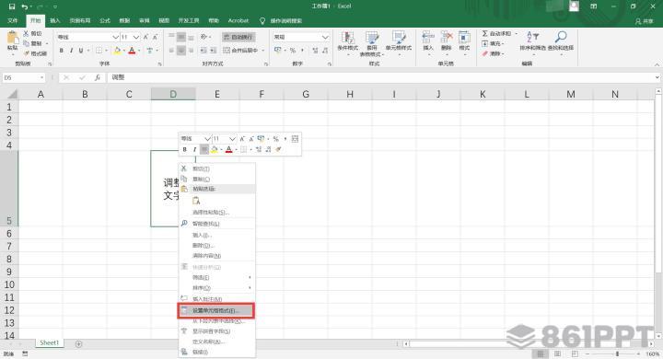Toggle center horizontal alignment in the ribbon

tap(181, 51)
